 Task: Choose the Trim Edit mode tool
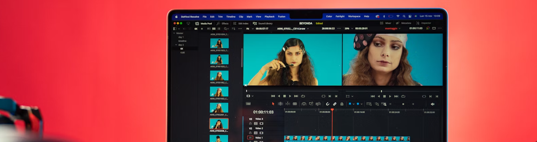pos(280,104)
